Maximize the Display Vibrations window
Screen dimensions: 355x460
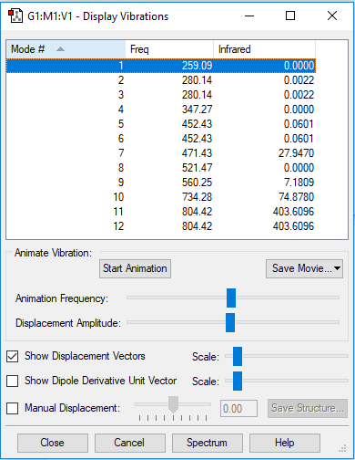click(x=290, y=16)
